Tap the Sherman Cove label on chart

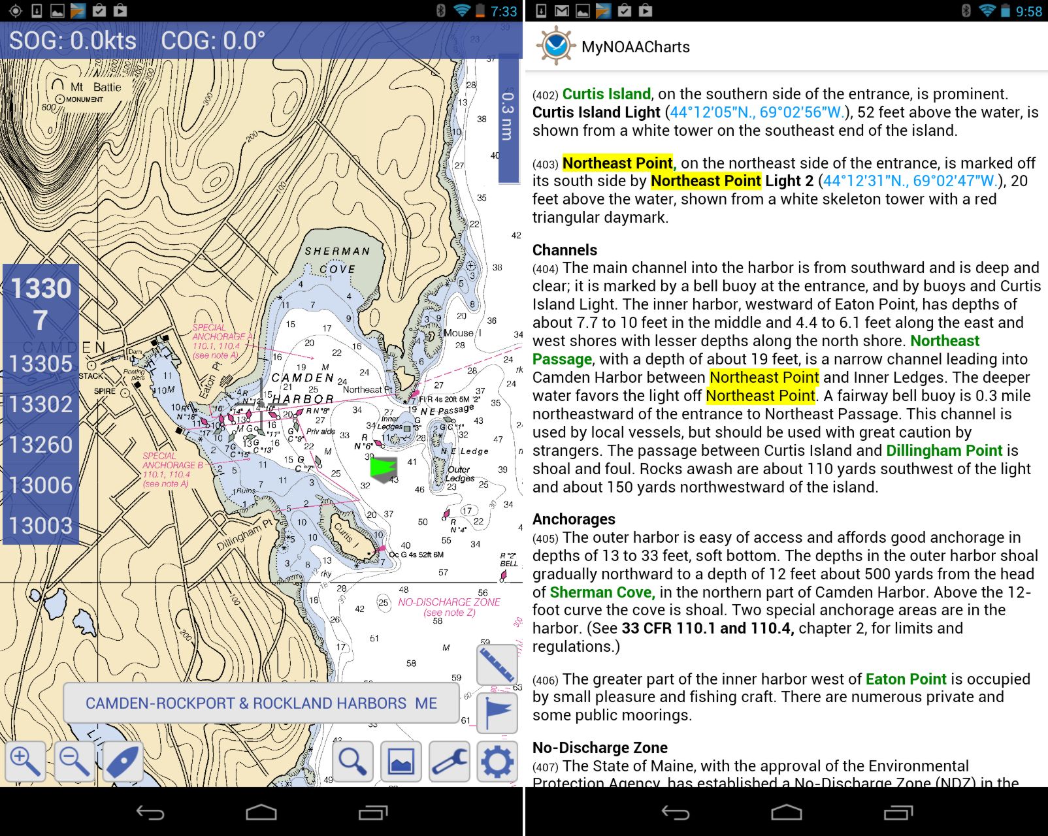tap(337, 259)
